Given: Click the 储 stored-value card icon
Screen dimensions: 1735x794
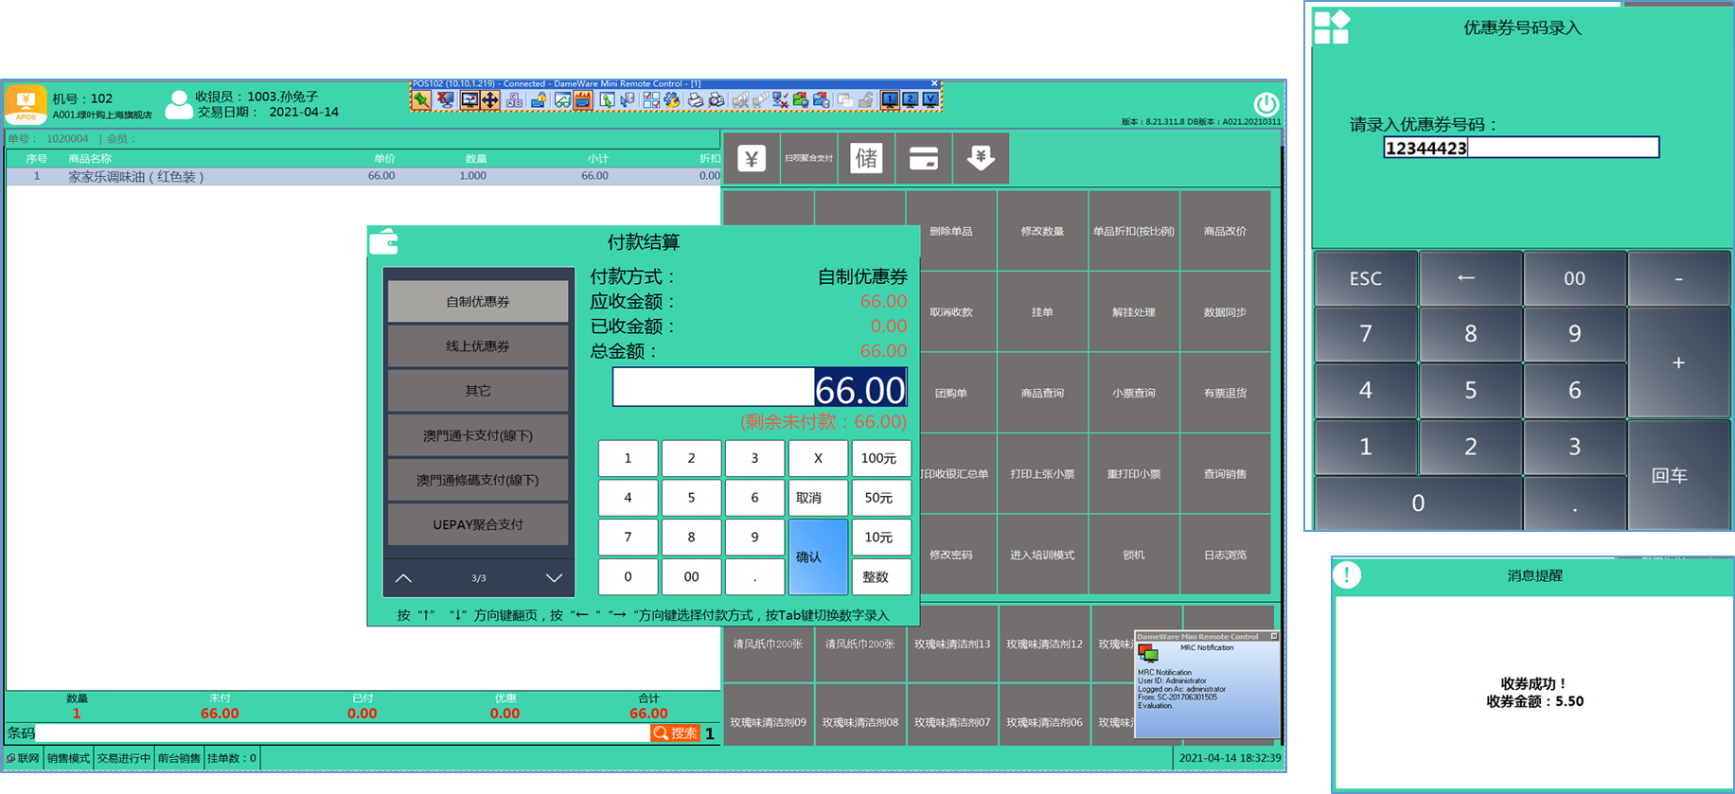Looking at the screenshot, I should click(866, 158).
